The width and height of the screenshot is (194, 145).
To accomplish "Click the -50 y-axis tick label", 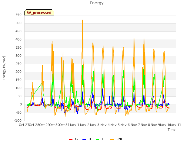I will click(x=19, y=112).
